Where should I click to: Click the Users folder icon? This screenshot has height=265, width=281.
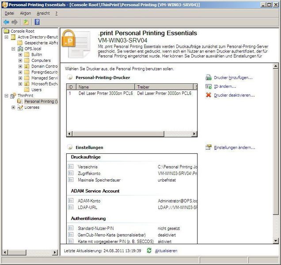click(x=27, y=90)
